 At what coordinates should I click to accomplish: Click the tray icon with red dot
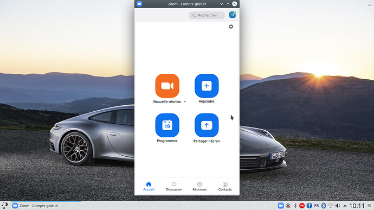[288, 206]
